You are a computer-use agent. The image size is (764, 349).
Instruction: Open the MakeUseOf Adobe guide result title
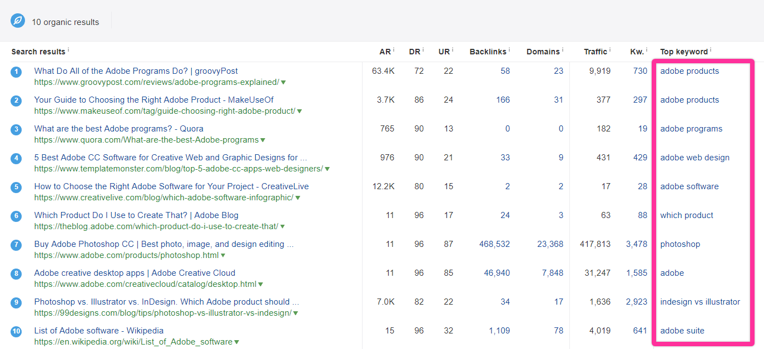pyautogui.click(x=154, y=100)
